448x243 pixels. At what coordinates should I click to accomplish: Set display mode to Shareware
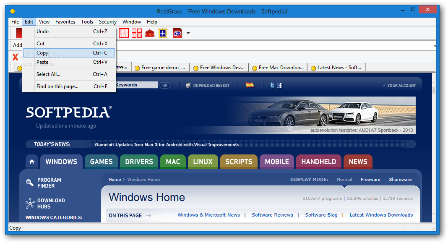[x=400, y=180]
